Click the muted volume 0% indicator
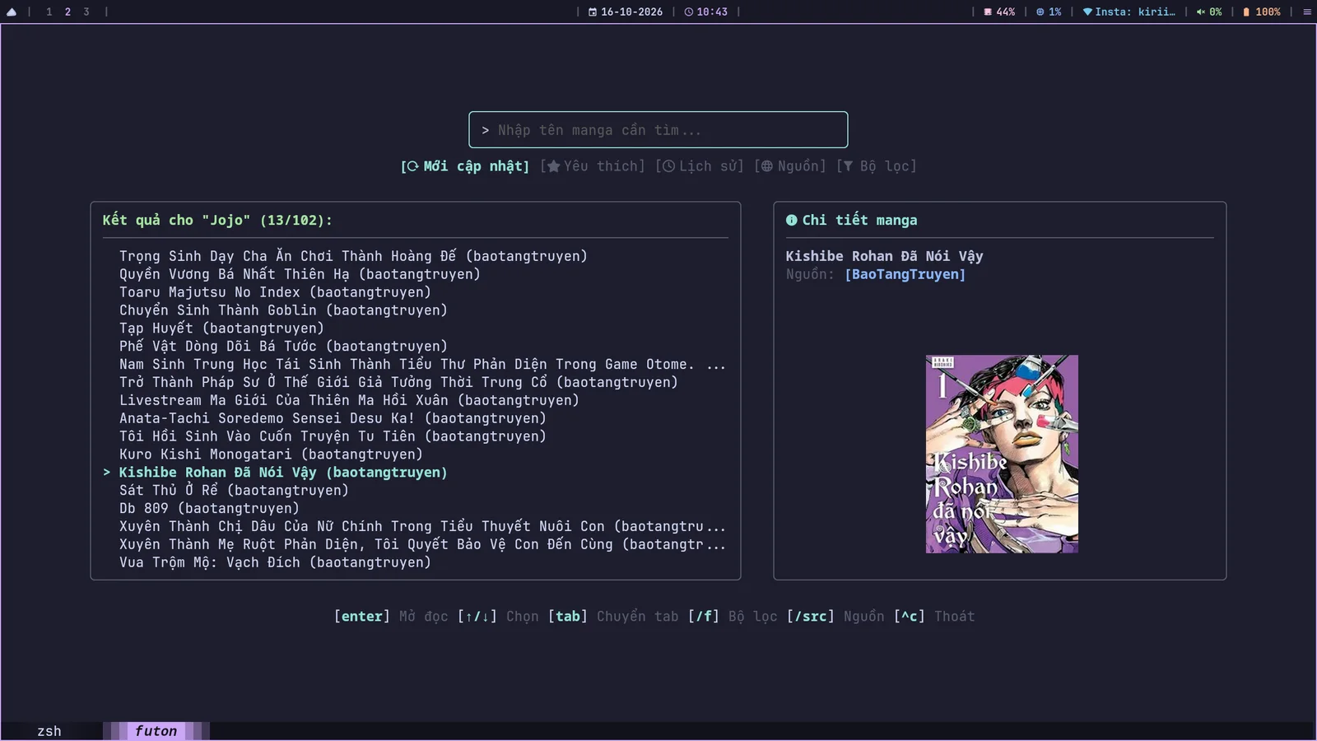 click(x=1208, y=12)
